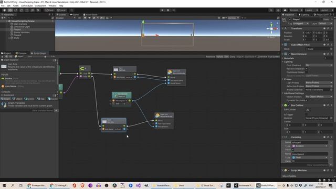Open the Component menu
The width and height of the screenshot is (336, 189).
pyautogui.click(x=40, y=6)
